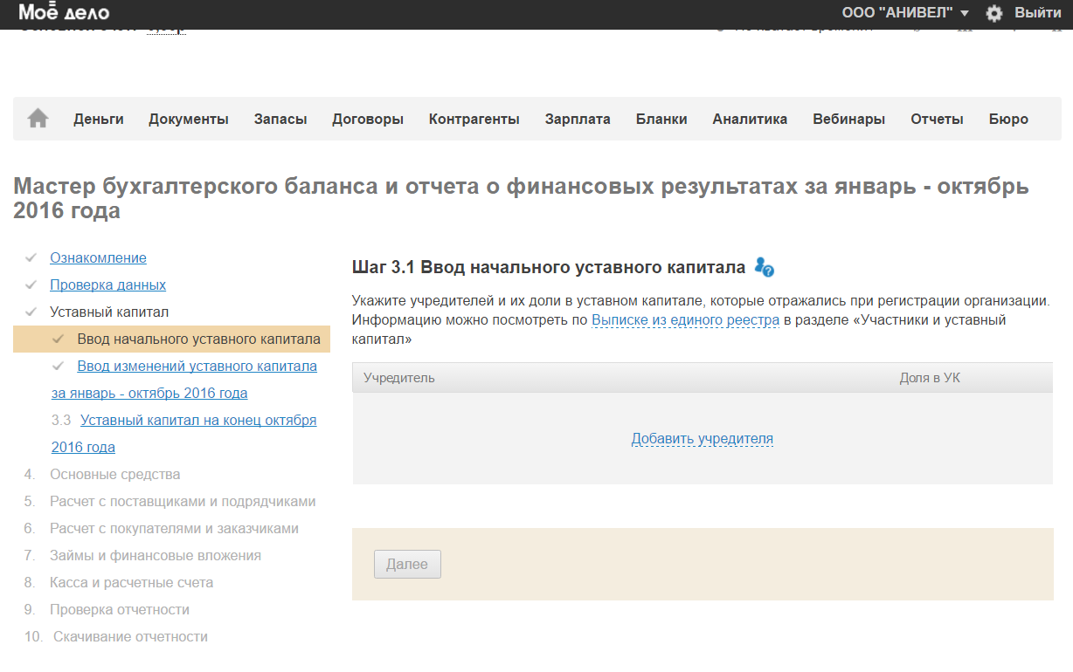The width and height of the screenshot is (1073, 672).
Task: Open Ввод изменений уставного капитала link
Action: (184, 380)
